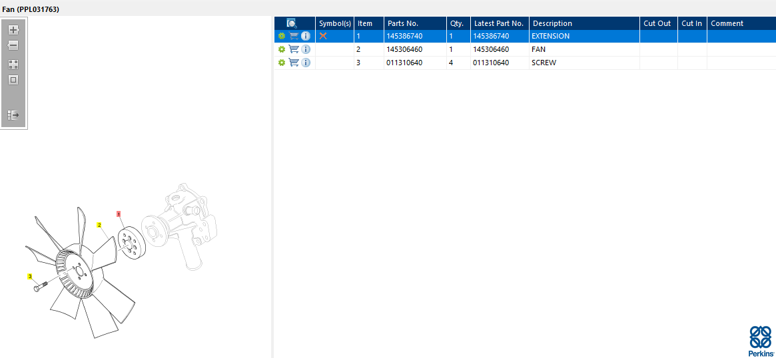This screenshot has width=776, height=358.
Task: Click item number 1 cell
Action: click(369, 36)
